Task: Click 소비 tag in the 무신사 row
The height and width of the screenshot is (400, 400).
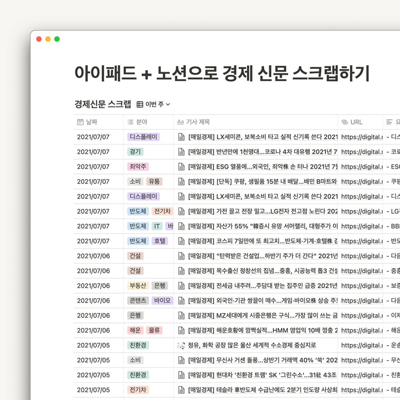Action: tap(135, 360)
